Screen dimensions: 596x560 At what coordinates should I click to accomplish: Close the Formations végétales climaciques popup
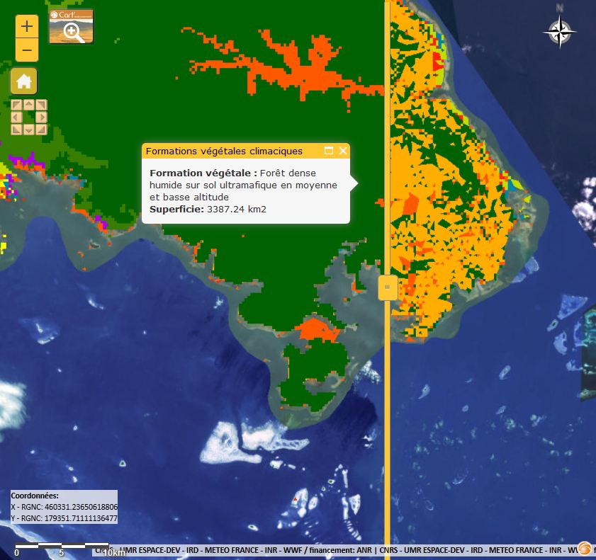coord(343,151)
